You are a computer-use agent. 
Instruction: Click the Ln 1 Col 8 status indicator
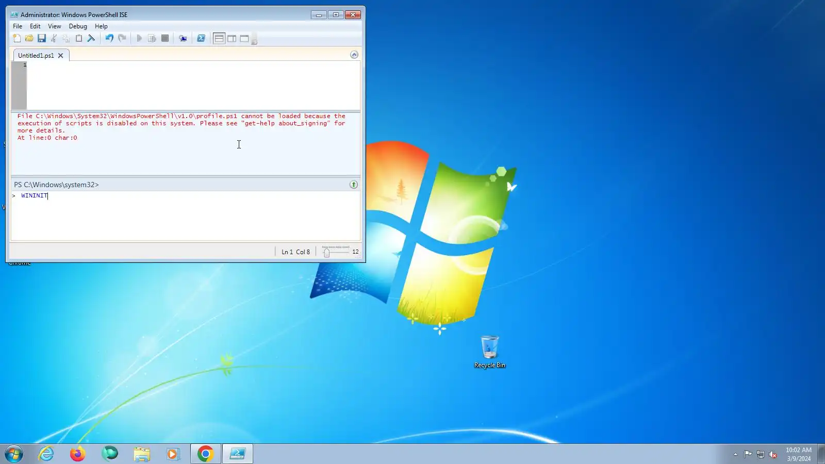pos(296,252)
